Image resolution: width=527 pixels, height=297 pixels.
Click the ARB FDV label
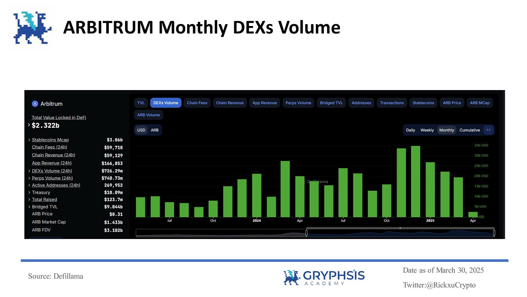pyautogui.click(x=41, y=230)
